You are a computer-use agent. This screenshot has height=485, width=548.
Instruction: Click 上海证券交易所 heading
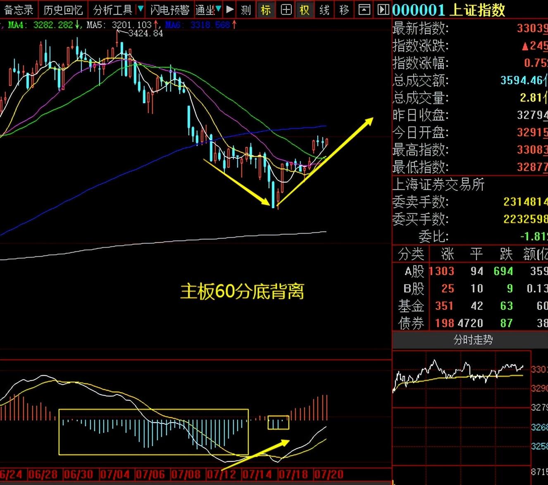click(x=438, y=185)
